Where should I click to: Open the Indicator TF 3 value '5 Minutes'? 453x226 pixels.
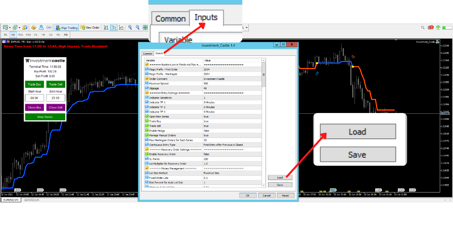(x=232, y=112)
